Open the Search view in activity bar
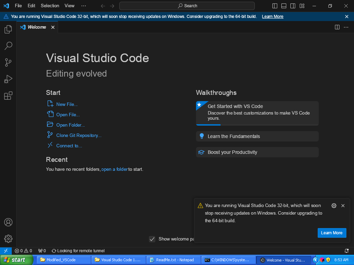 8,46
